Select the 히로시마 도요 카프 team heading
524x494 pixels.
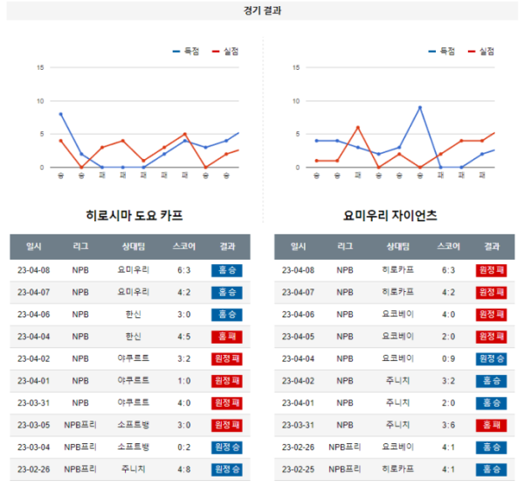pos(134,215)
